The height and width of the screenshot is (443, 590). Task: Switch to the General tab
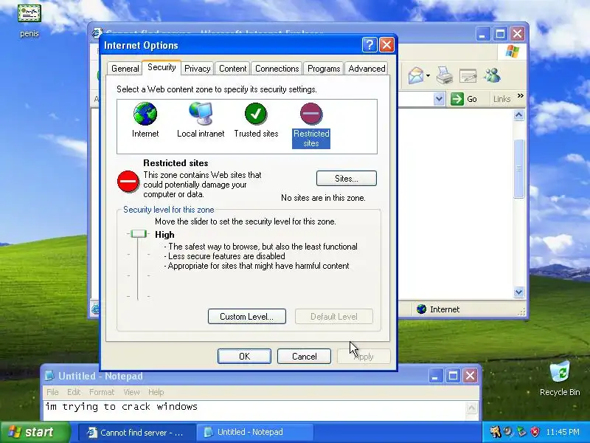125,69
